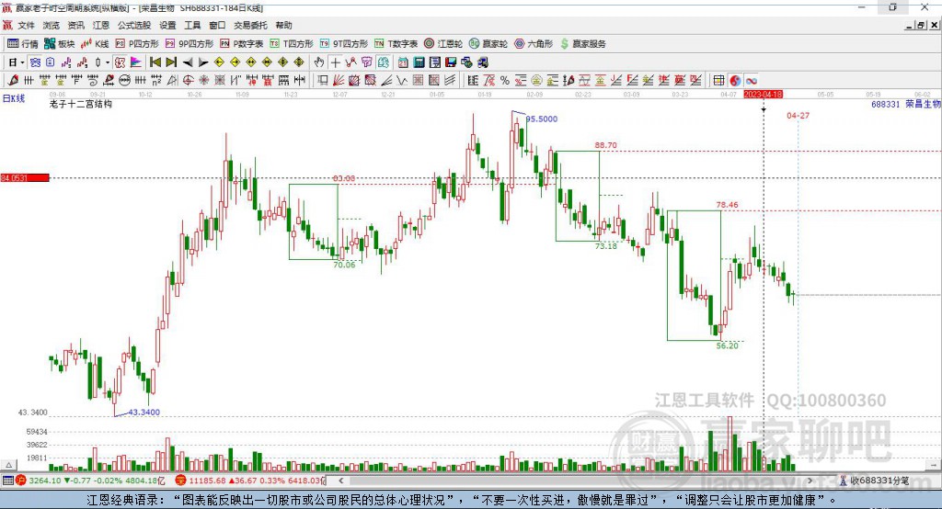Click the 板块 toolbar button

click(60, 44)
